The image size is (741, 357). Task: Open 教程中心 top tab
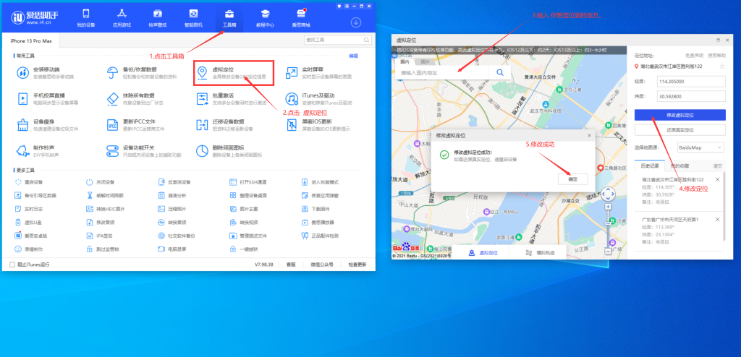tap(265, 17)
